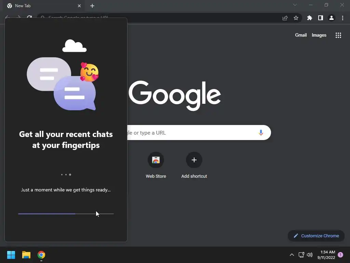Open the Chrome three-dot menu

(342, 18)
